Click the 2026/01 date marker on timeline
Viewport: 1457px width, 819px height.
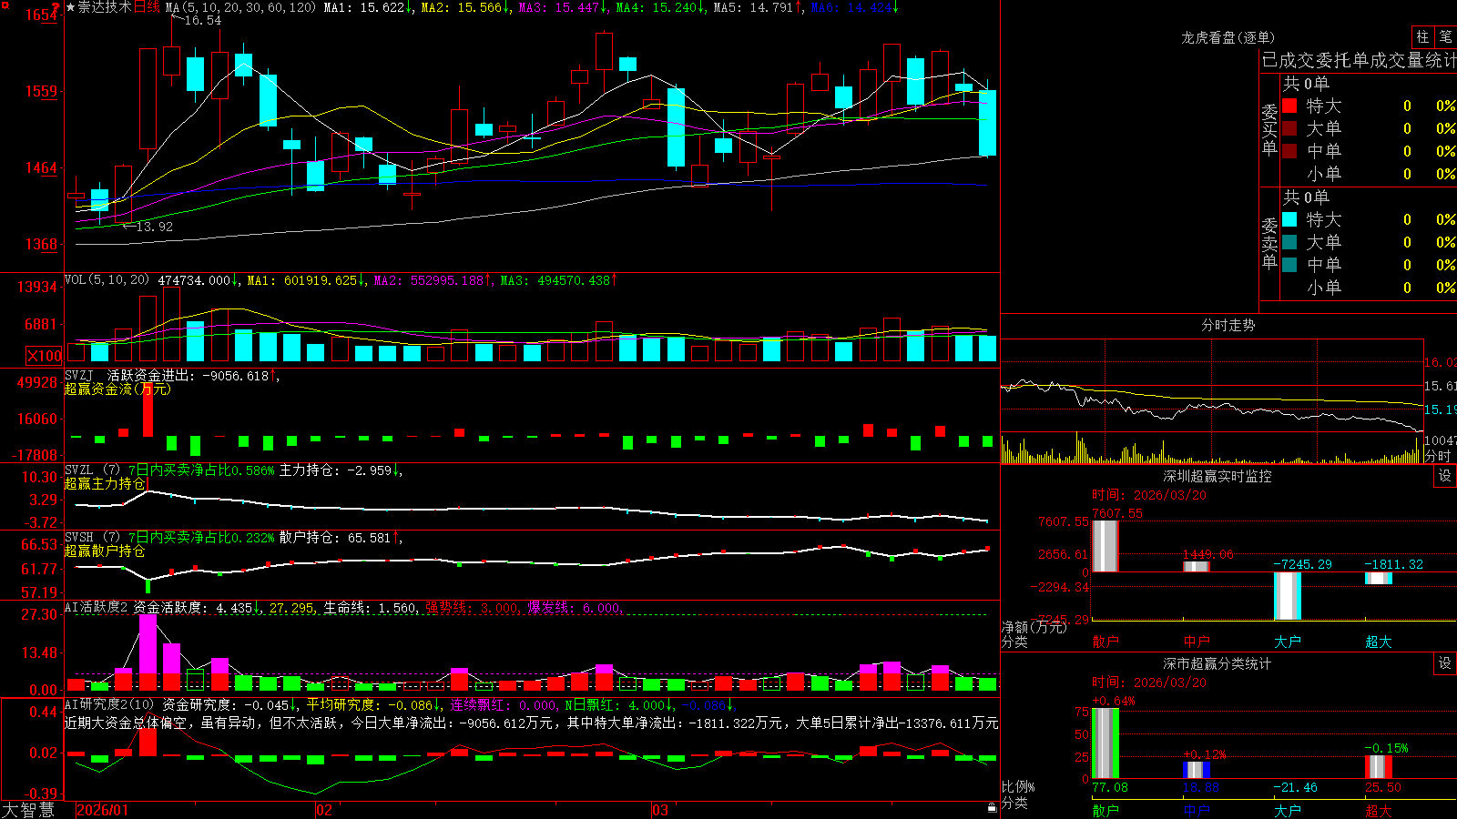pos(103,810)
